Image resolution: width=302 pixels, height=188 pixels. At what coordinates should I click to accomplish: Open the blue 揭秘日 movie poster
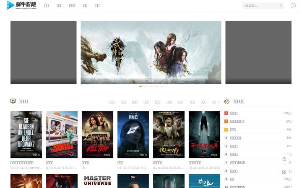(133, 135)
